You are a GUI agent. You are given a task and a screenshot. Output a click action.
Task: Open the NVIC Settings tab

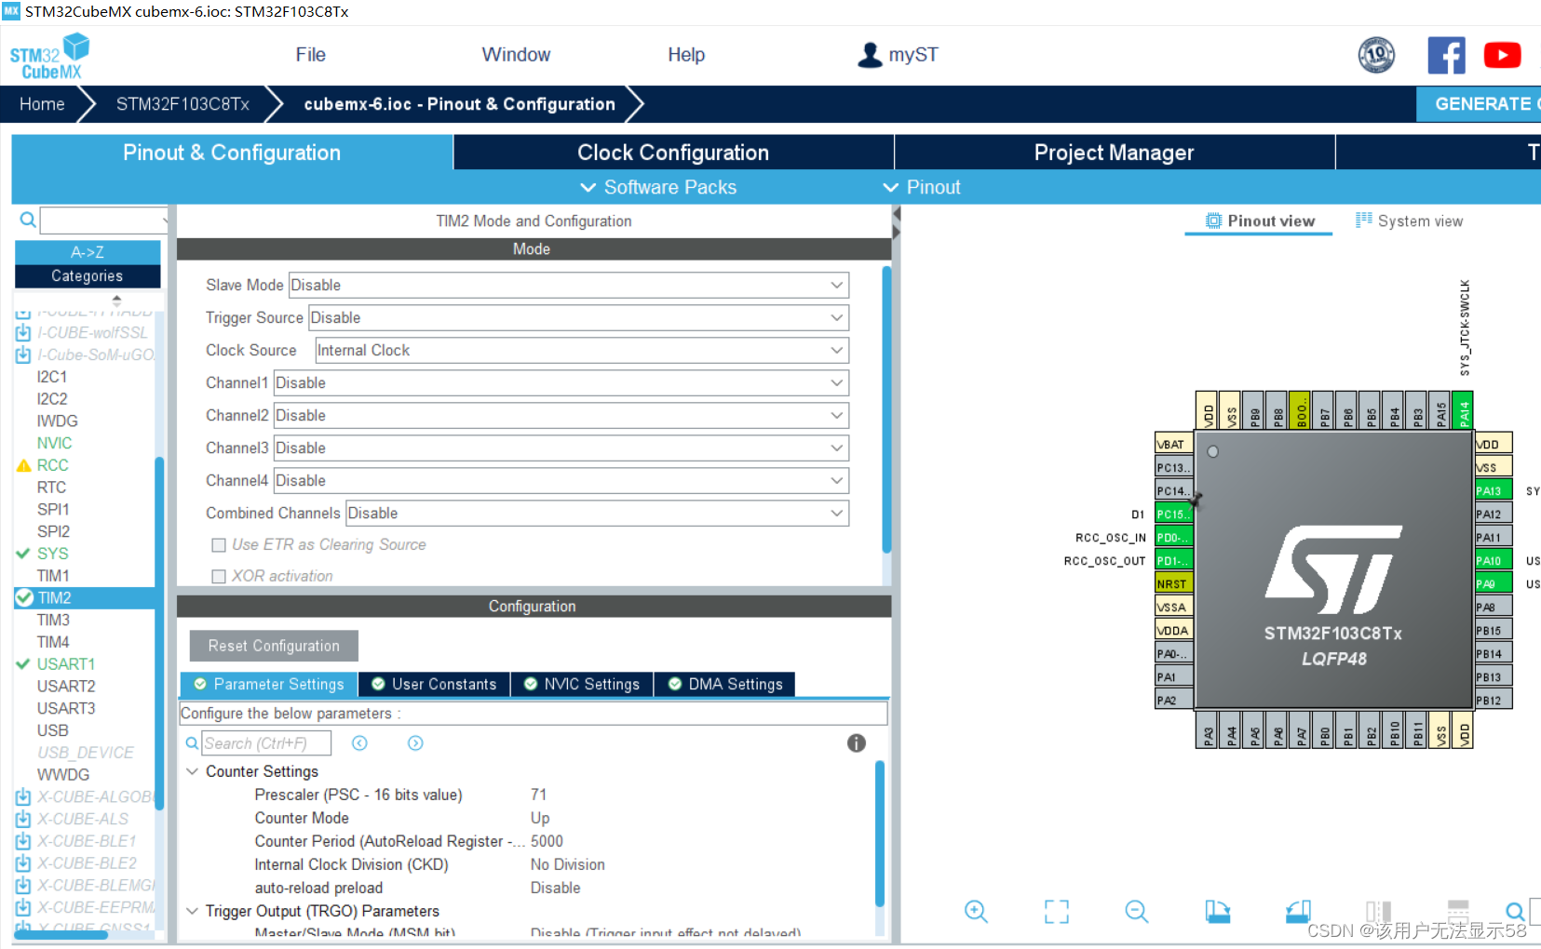point(582,684)
